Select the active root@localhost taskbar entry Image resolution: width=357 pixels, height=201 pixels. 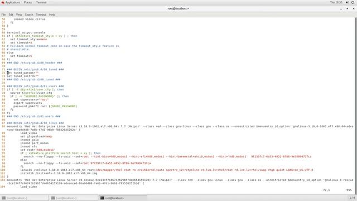pos(123,198)
